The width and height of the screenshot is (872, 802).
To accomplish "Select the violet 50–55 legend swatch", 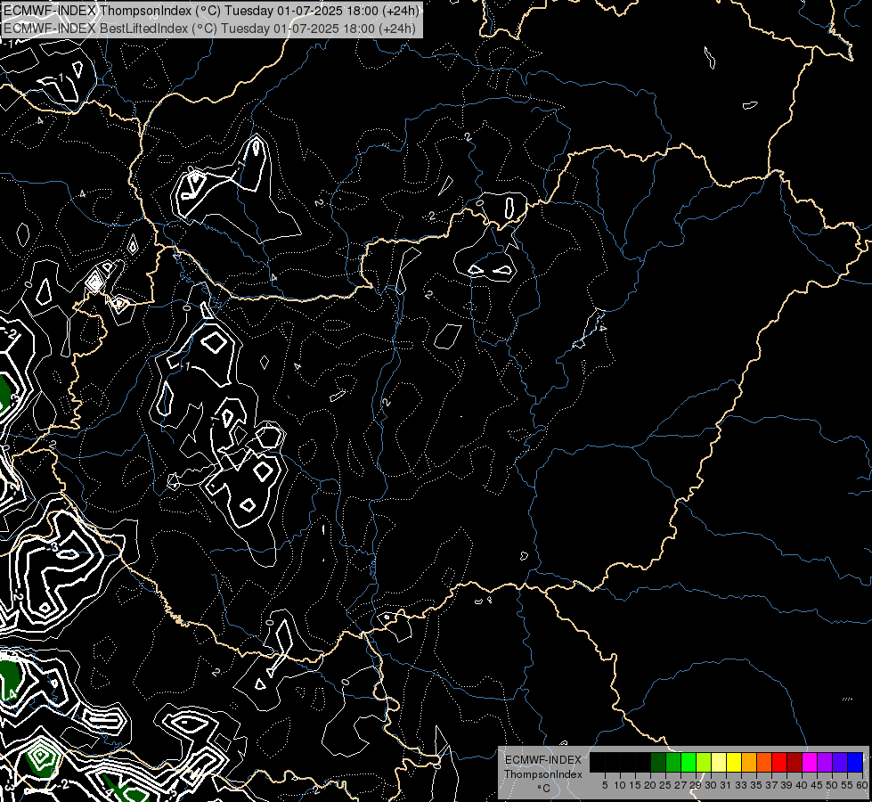I will tap(840, 763).
